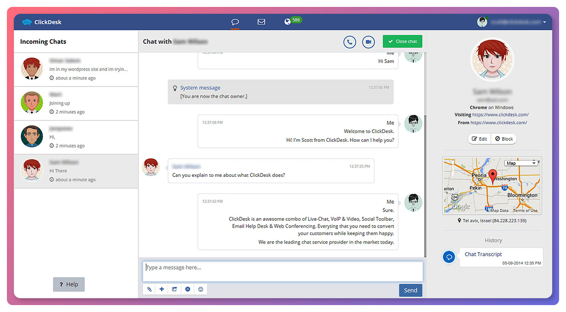
Task: Start a video call with the visitor
Action: pyautogui.click(x=368, y=42)
